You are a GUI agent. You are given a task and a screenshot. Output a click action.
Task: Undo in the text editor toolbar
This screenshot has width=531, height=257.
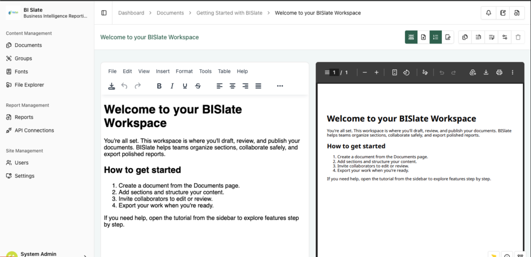click(x=124, y=86)
